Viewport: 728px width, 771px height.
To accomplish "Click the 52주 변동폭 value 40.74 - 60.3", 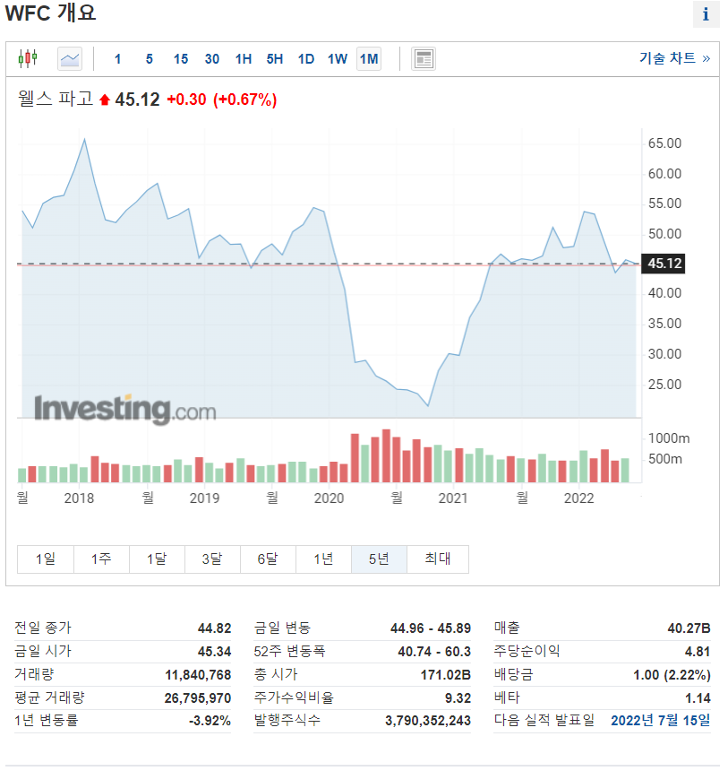I will point(434,652).
